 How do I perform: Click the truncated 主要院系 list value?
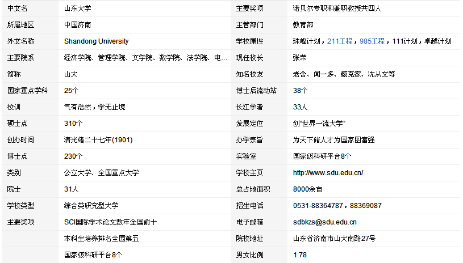(x=145, y=58)
